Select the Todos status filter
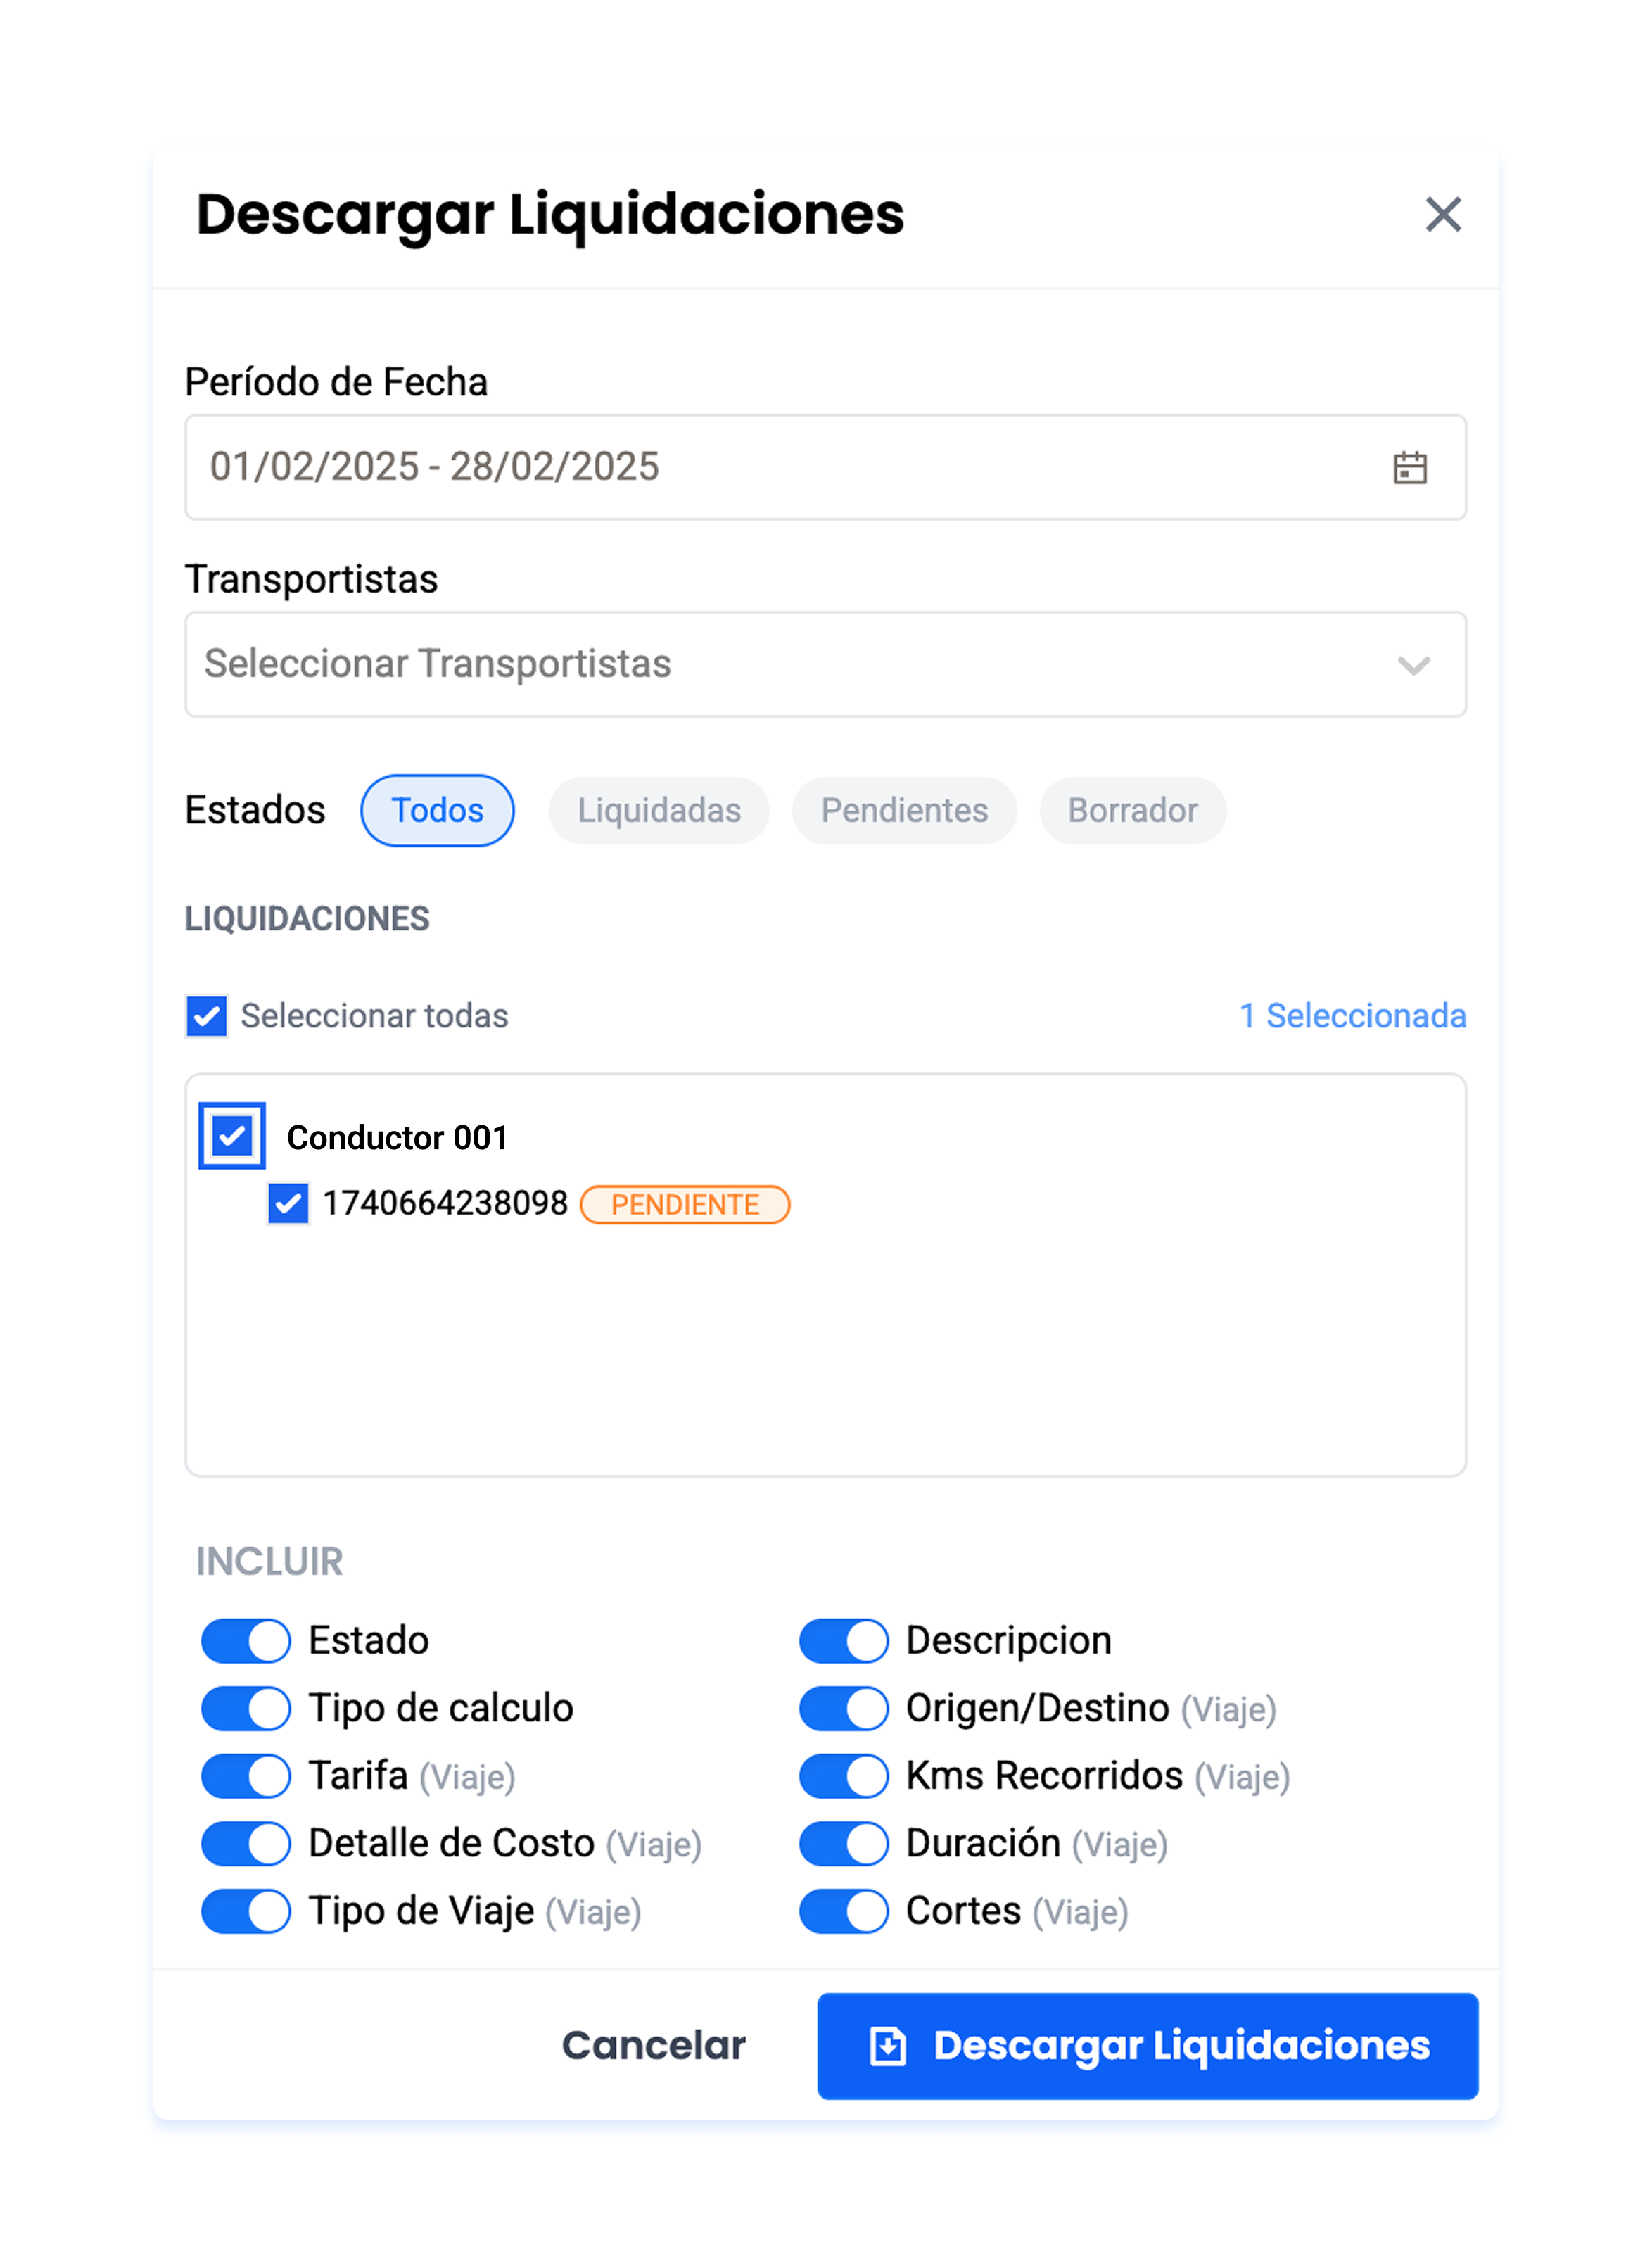1652x2266 pixels. [437, 810]
